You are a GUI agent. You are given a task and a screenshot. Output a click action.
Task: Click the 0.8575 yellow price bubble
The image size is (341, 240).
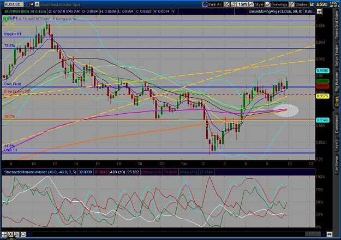[322, 96]
